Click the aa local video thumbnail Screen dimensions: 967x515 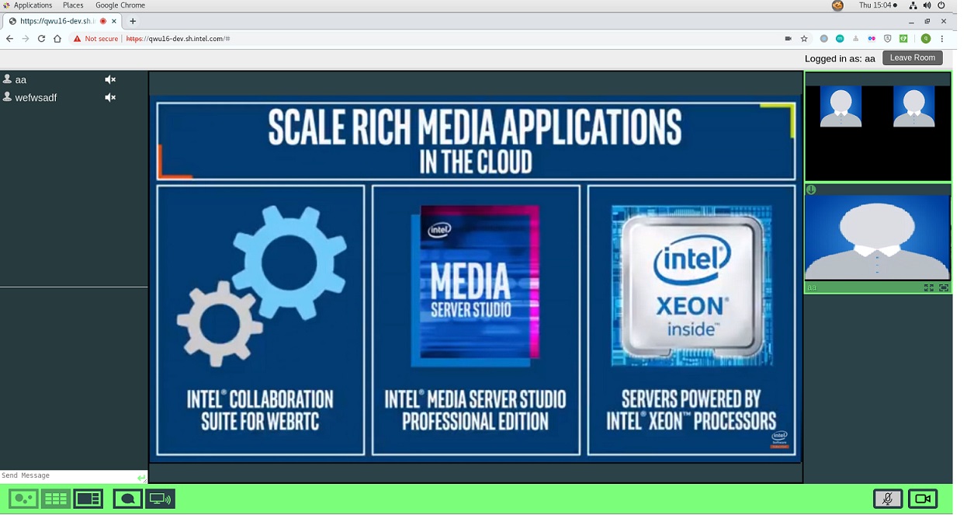pos(878,238)
